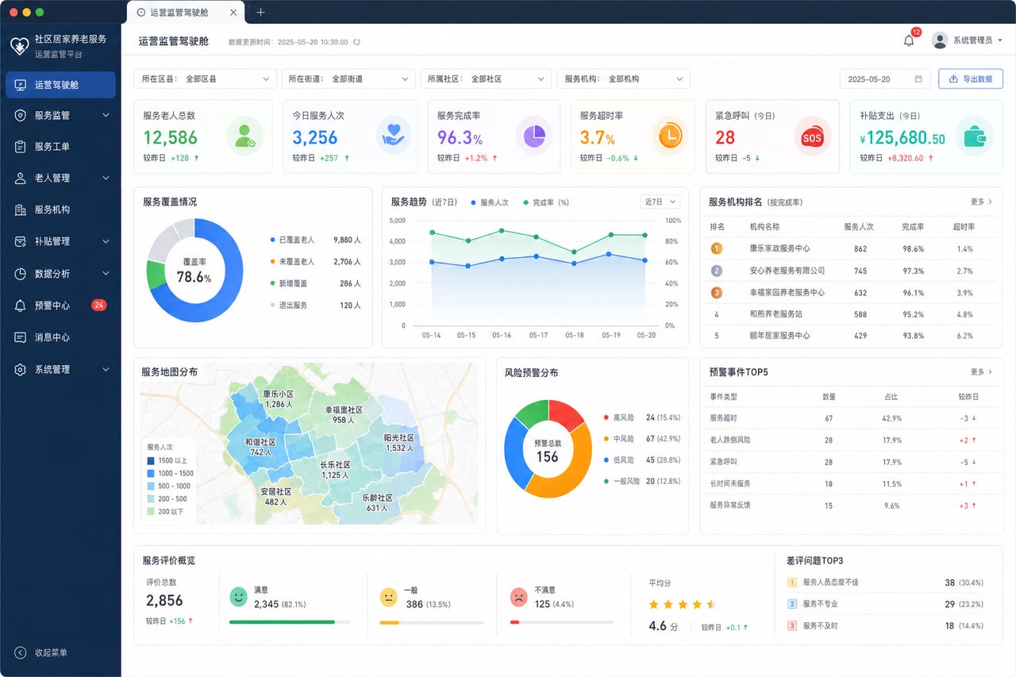
Task: Click the 服务完成率 pie chart icon
Action: tap(533, 134)
